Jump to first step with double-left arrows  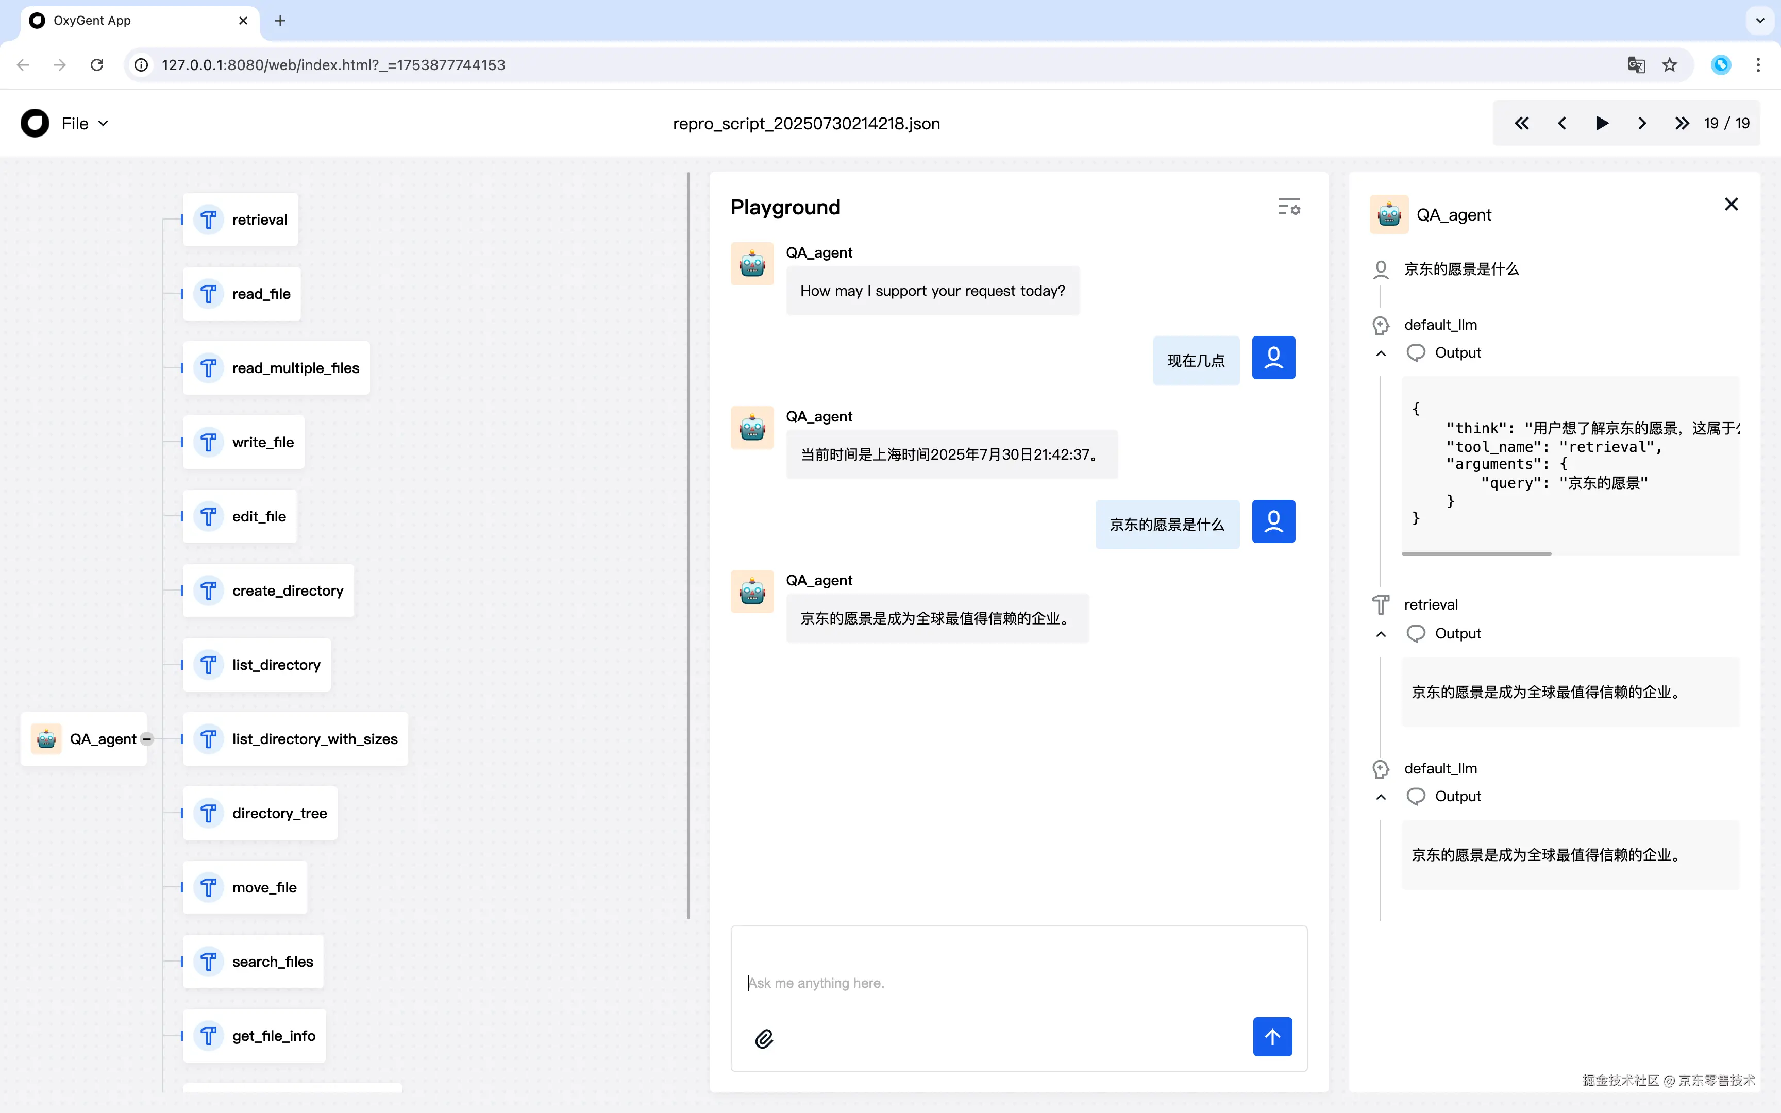[x=1521, y=124]
